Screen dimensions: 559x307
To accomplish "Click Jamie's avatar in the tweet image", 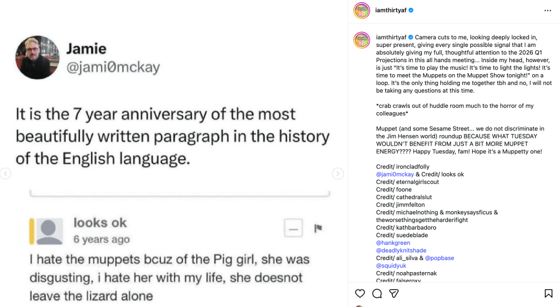I will pyautogui.click(x=37, y=58).
